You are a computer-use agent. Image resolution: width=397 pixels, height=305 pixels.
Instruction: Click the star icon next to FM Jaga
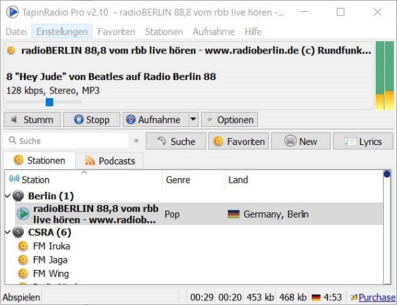tap(23, 260)
